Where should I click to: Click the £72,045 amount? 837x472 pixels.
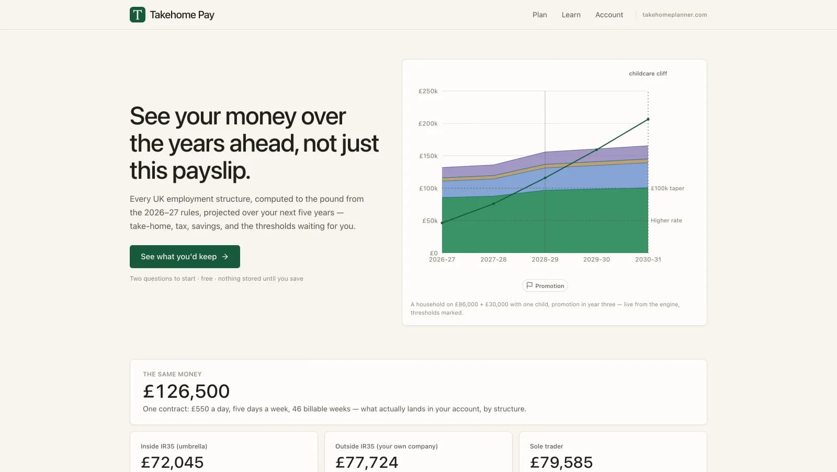172,462
